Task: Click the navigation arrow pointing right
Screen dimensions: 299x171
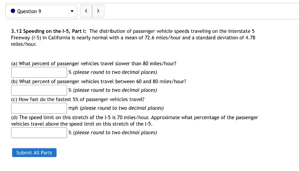Action: coord(98,11)
